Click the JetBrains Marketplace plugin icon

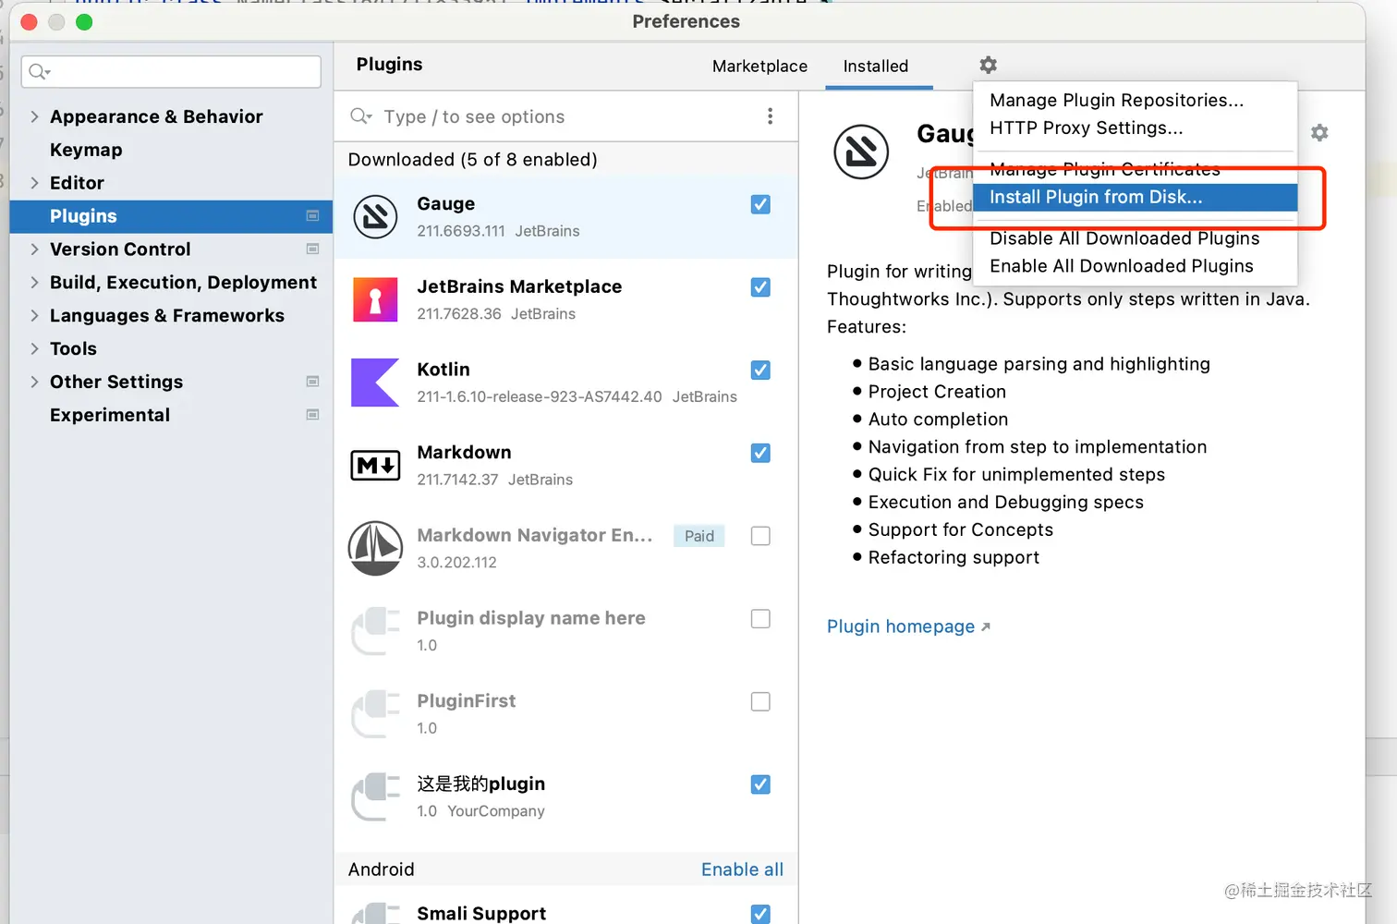(x=375, y=300)
